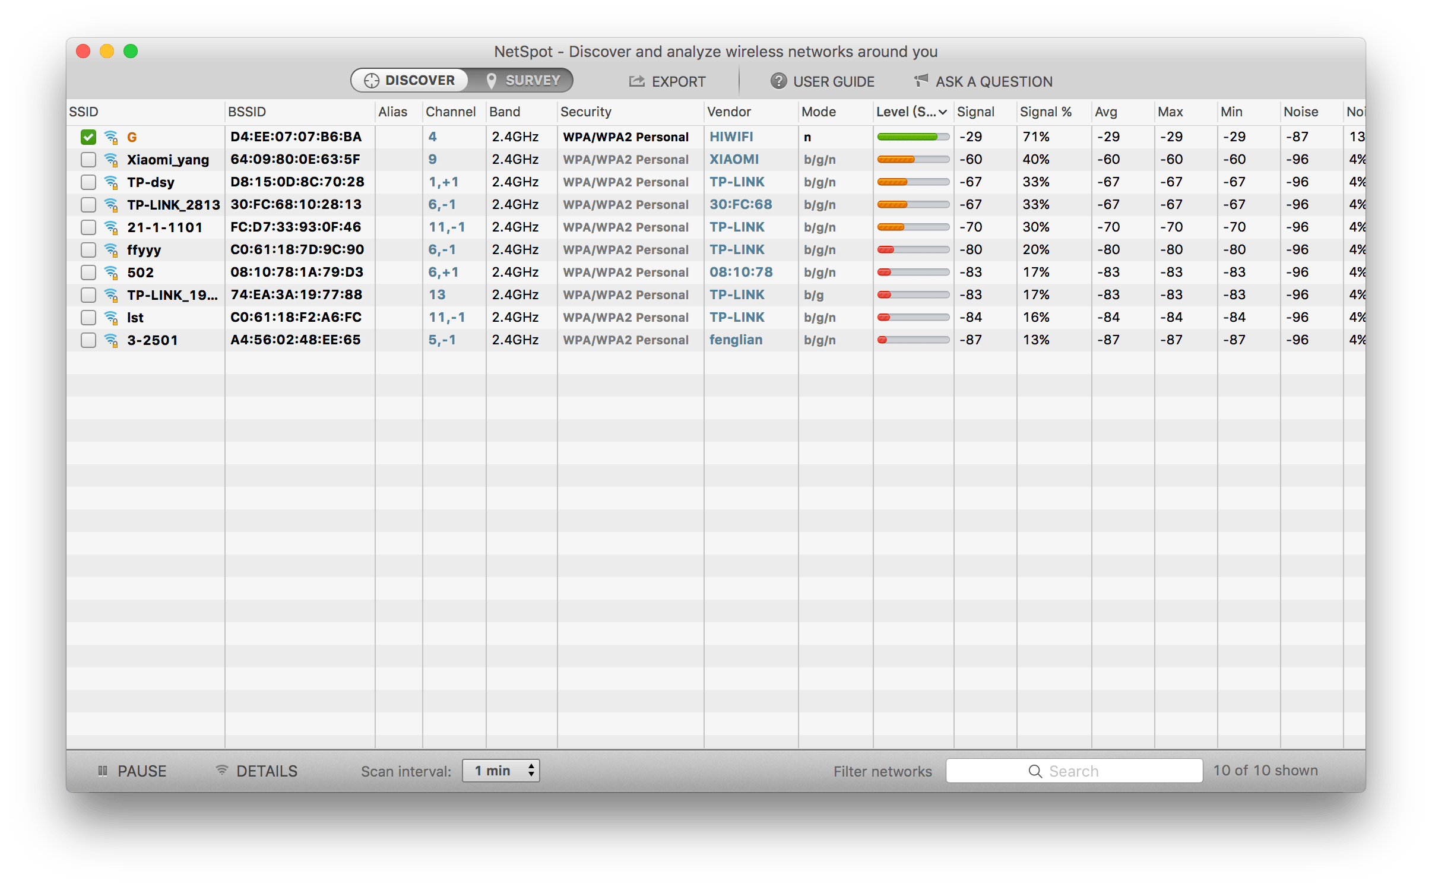Viewport: 1432px width, 887px height.
Task: Click the Wi-Fi icon beside 502
Action: pos(111,273)
